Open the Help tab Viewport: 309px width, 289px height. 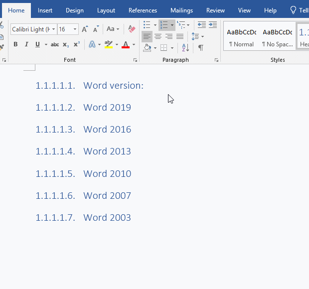(x=270, y=10)
